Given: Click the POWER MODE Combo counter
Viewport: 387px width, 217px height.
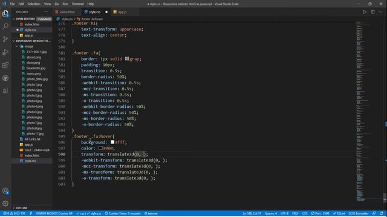Looking at the screenshot, I should click(54, 213).
